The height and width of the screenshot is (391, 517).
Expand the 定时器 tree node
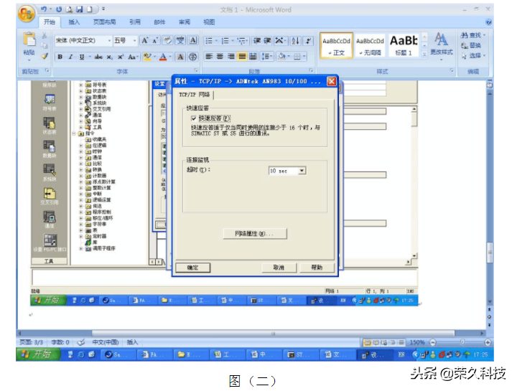coord(80,236)
